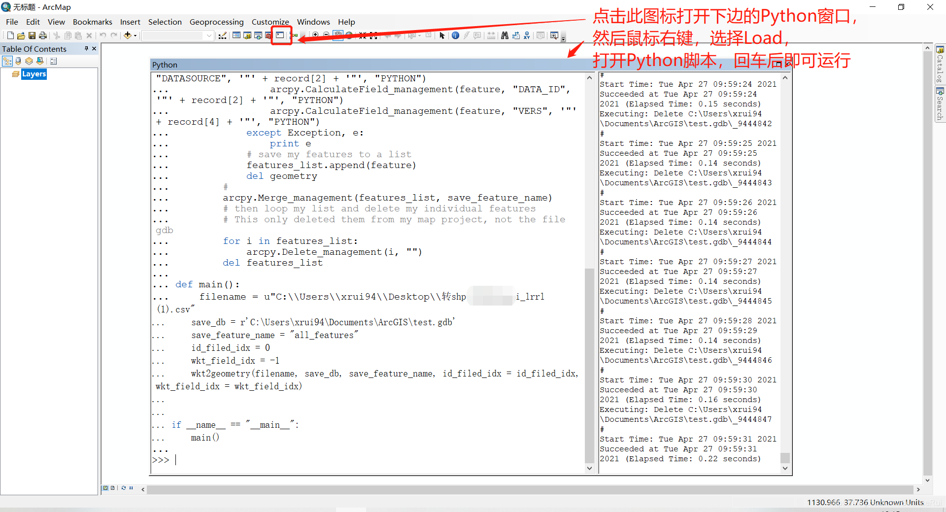946x512 pixels.
Task: Click the Add Data button
Action: click(x=128, y=35)
